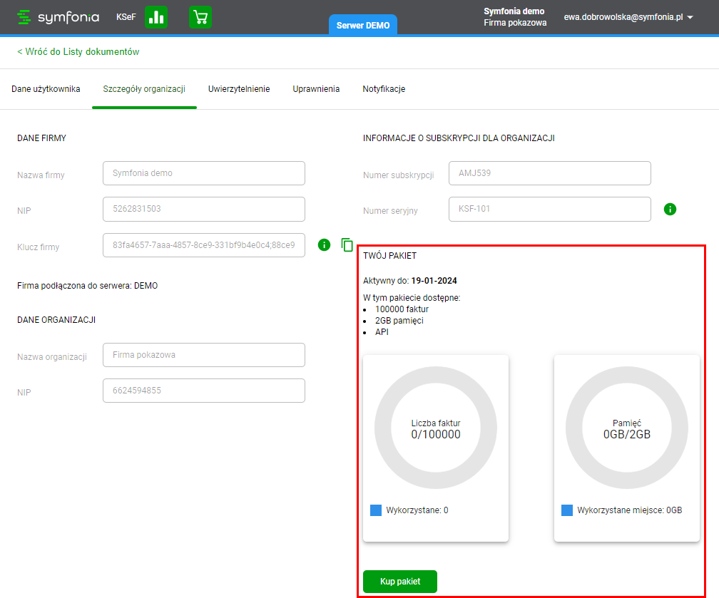719x598 pixels.
Task: Expand the user account dropdown arrow
Action: pyautogui.click(x=690, y=17)
